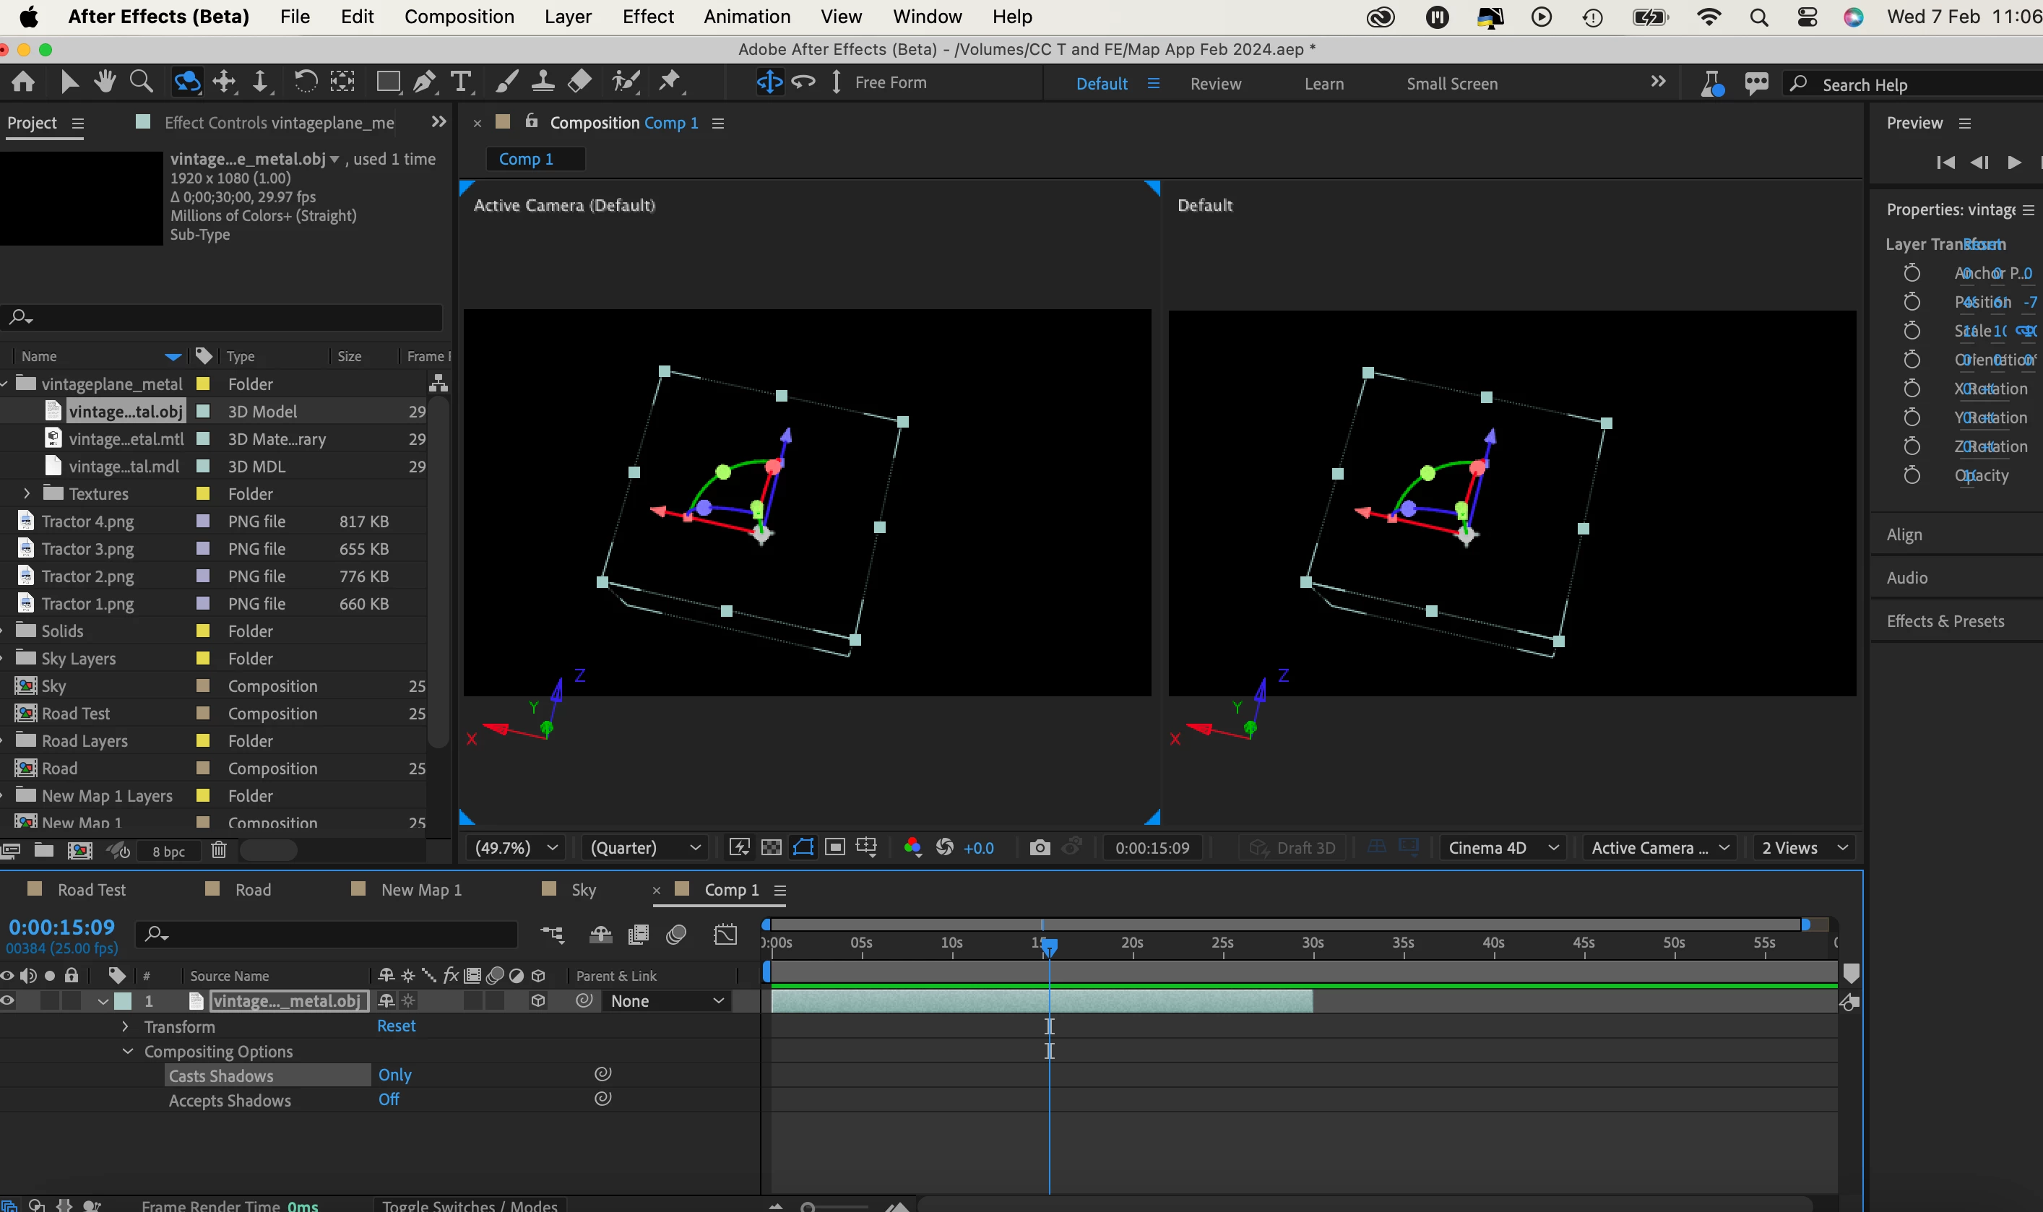
Task: Expand the Transform property group
Action: [125, 1026]
